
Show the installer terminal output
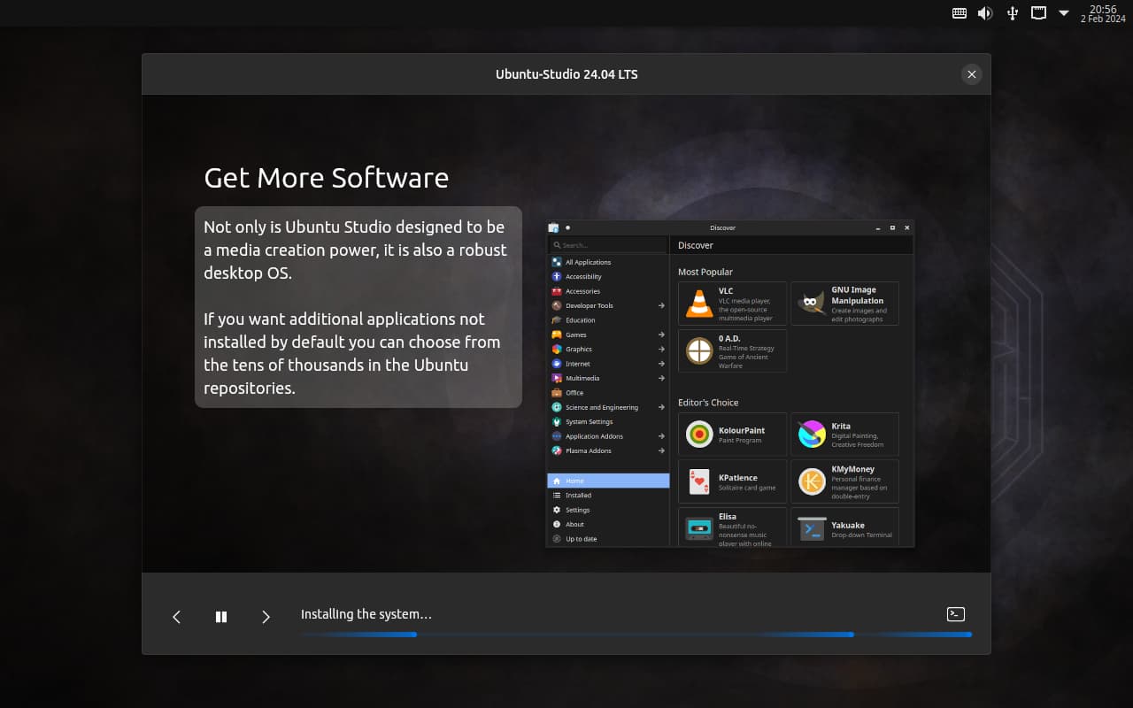pos(955,614)
